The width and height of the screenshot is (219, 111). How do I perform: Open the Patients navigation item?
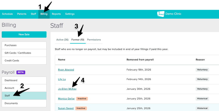pos(22,14)
